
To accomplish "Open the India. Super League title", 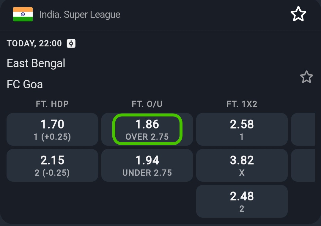I will [x=80, y=15].
